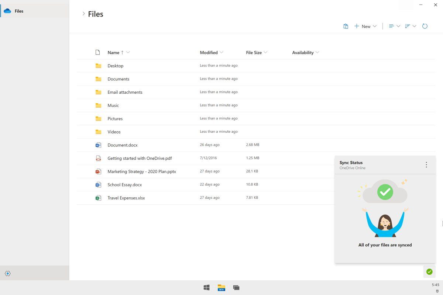Open Sync Status three-dot menu
The image size is (443, 295).
coord(426,165)
